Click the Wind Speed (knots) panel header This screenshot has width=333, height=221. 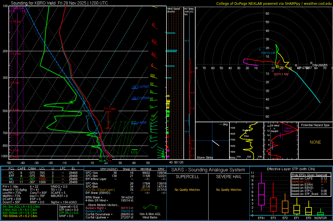tap(174, 10)
